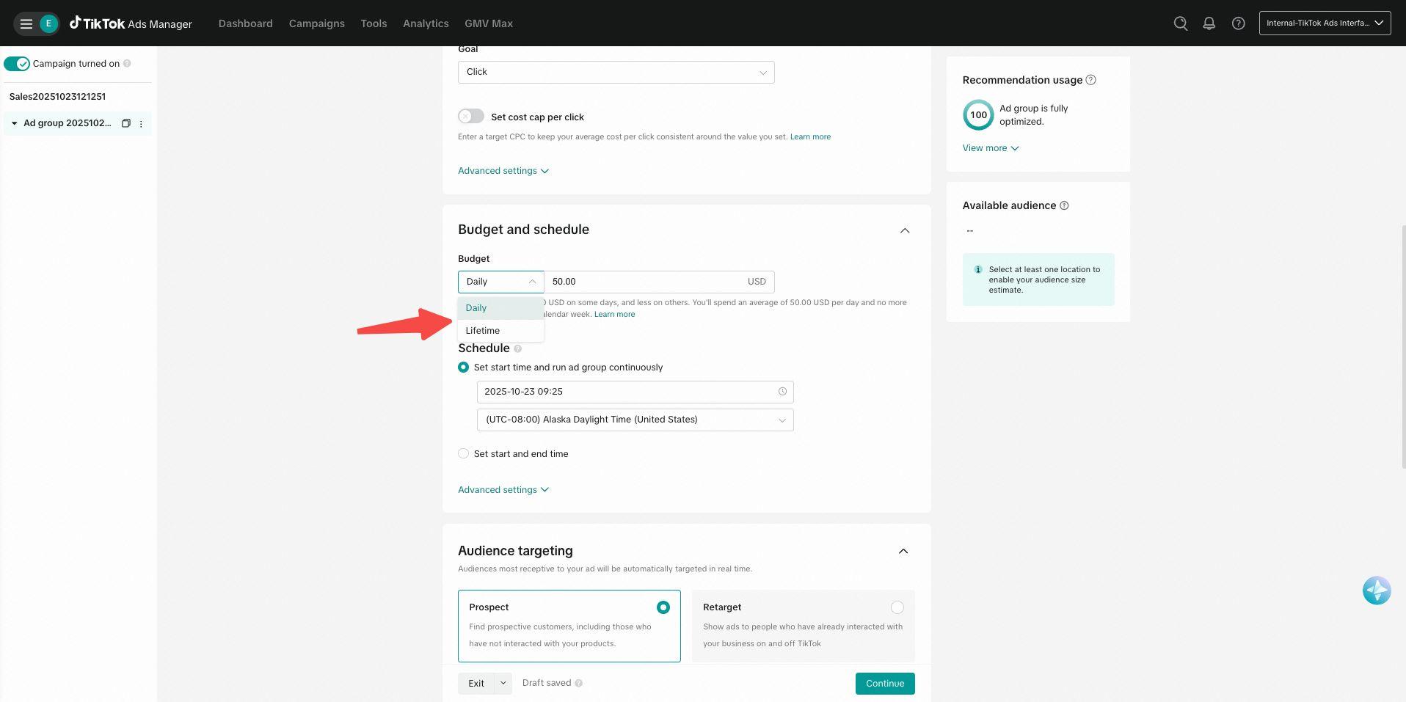
Task: Open the Goal dropdown showing Click
Action: point(616,72)
